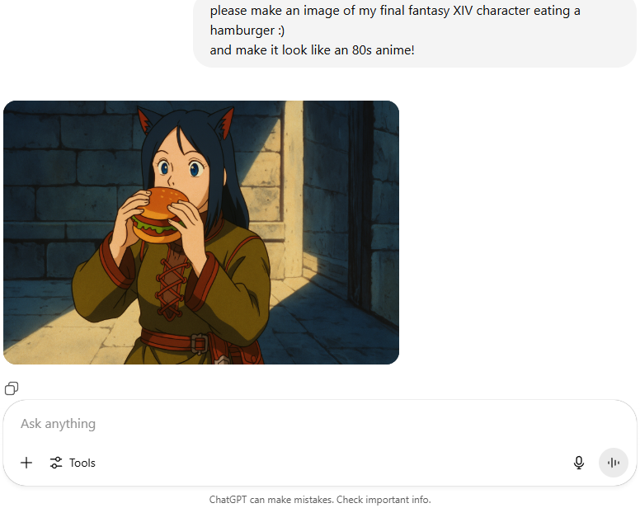640x508 pixels.
Task: Start dictation with the microphone icon
Action: [x=578, y=463]
